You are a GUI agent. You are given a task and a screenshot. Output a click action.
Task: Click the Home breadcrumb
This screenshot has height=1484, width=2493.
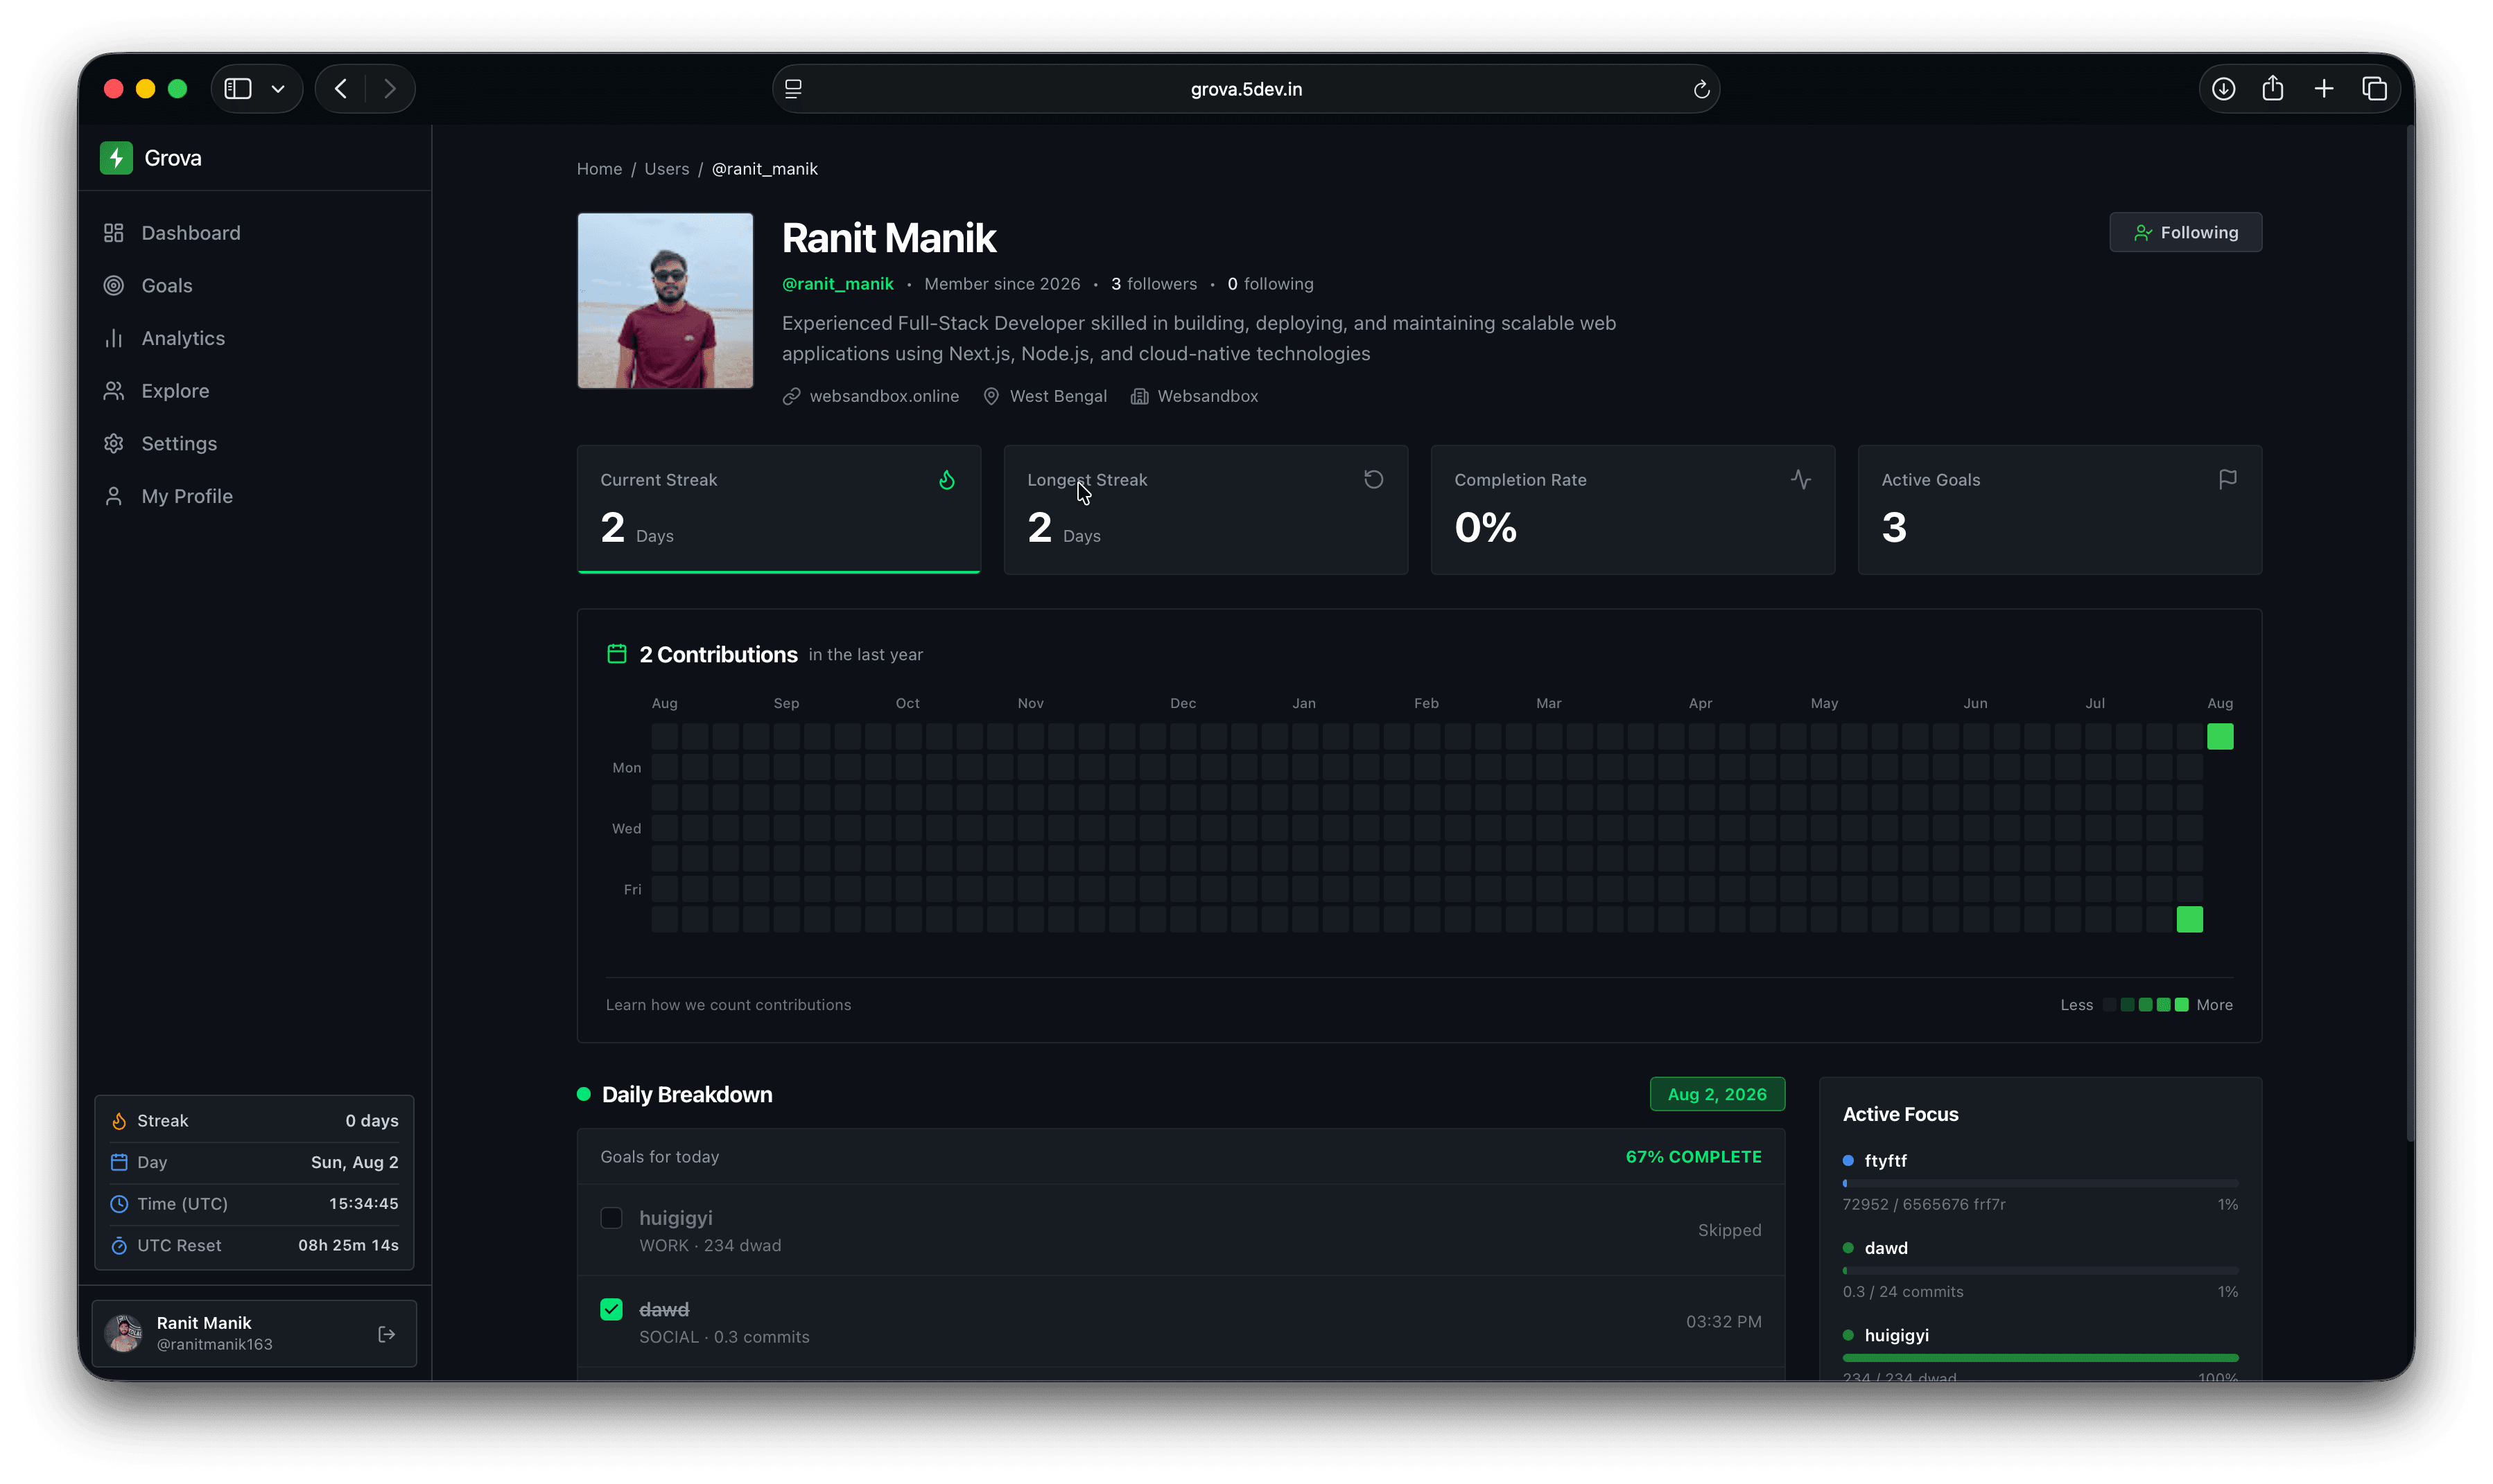click(x=599, y=169)
